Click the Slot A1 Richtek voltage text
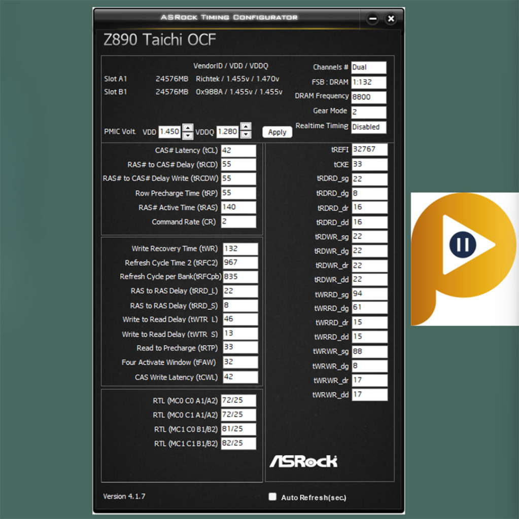This screenshot has height=519, width=519. coord(237,79)
